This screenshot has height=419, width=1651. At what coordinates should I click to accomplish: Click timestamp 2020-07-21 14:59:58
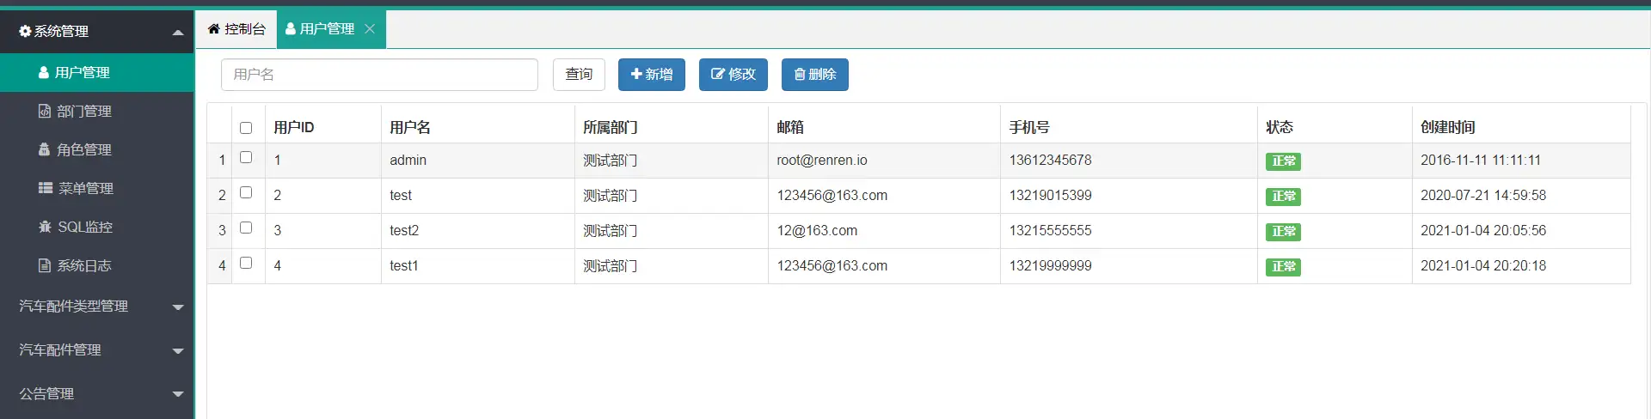1483,196
